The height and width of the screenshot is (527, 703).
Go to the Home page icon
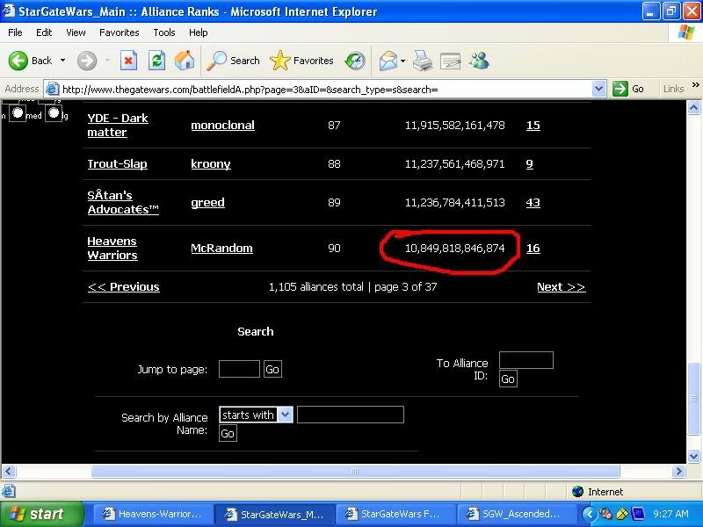(x=185, y=61)
